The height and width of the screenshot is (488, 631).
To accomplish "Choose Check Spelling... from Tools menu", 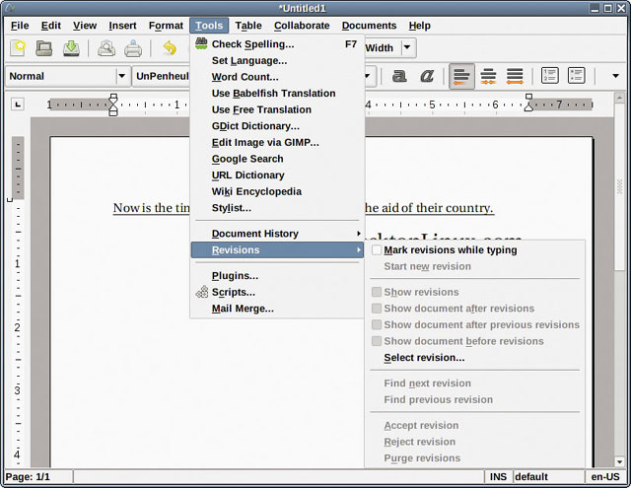I will click(277, 43).
